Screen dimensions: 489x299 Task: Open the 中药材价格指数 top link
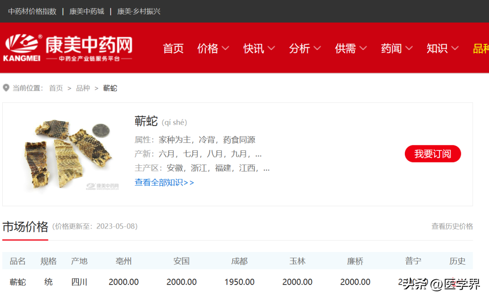[x=32, y=11]
